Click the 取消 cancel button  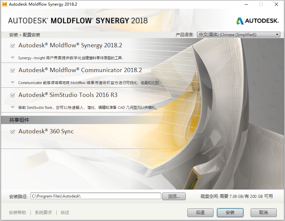(x=263, y=212)
